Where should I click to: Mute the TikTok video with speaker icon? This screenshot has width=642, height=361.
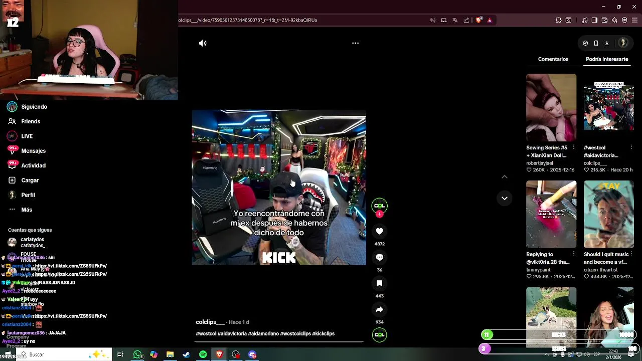tap(203, 43)
